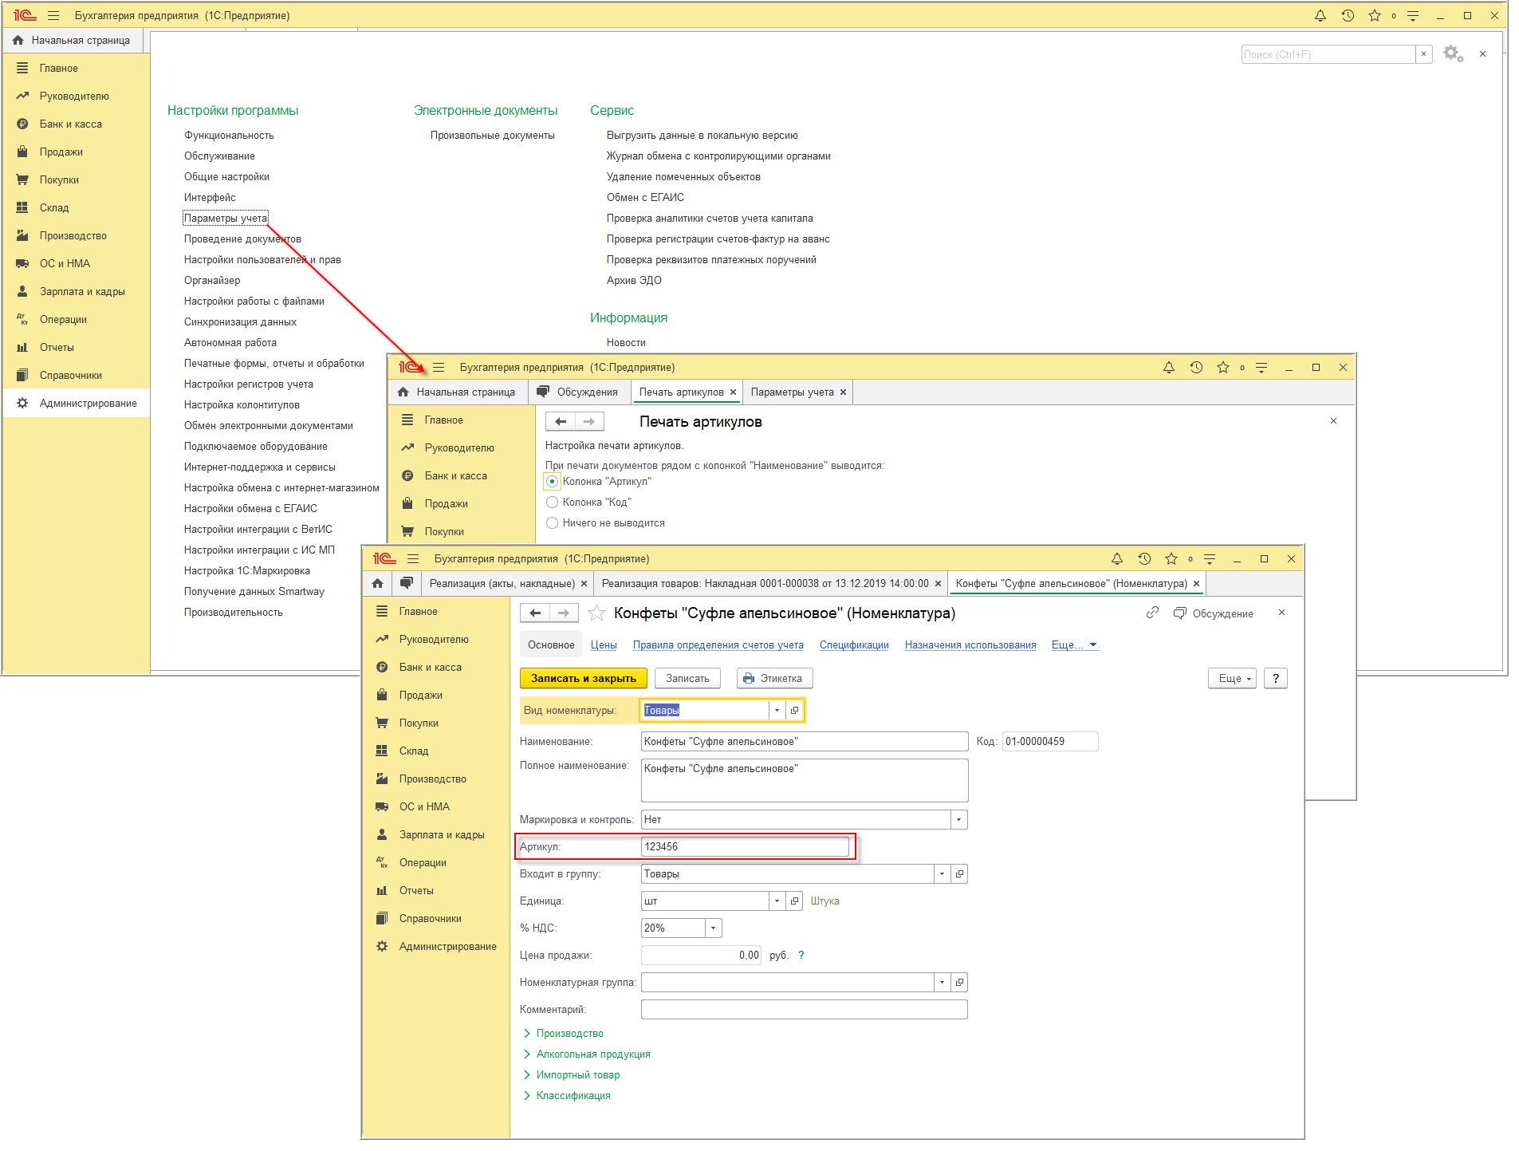
Task: Open the Вид номенклатуры dropdown arrow
Action: tap(777, 711)
